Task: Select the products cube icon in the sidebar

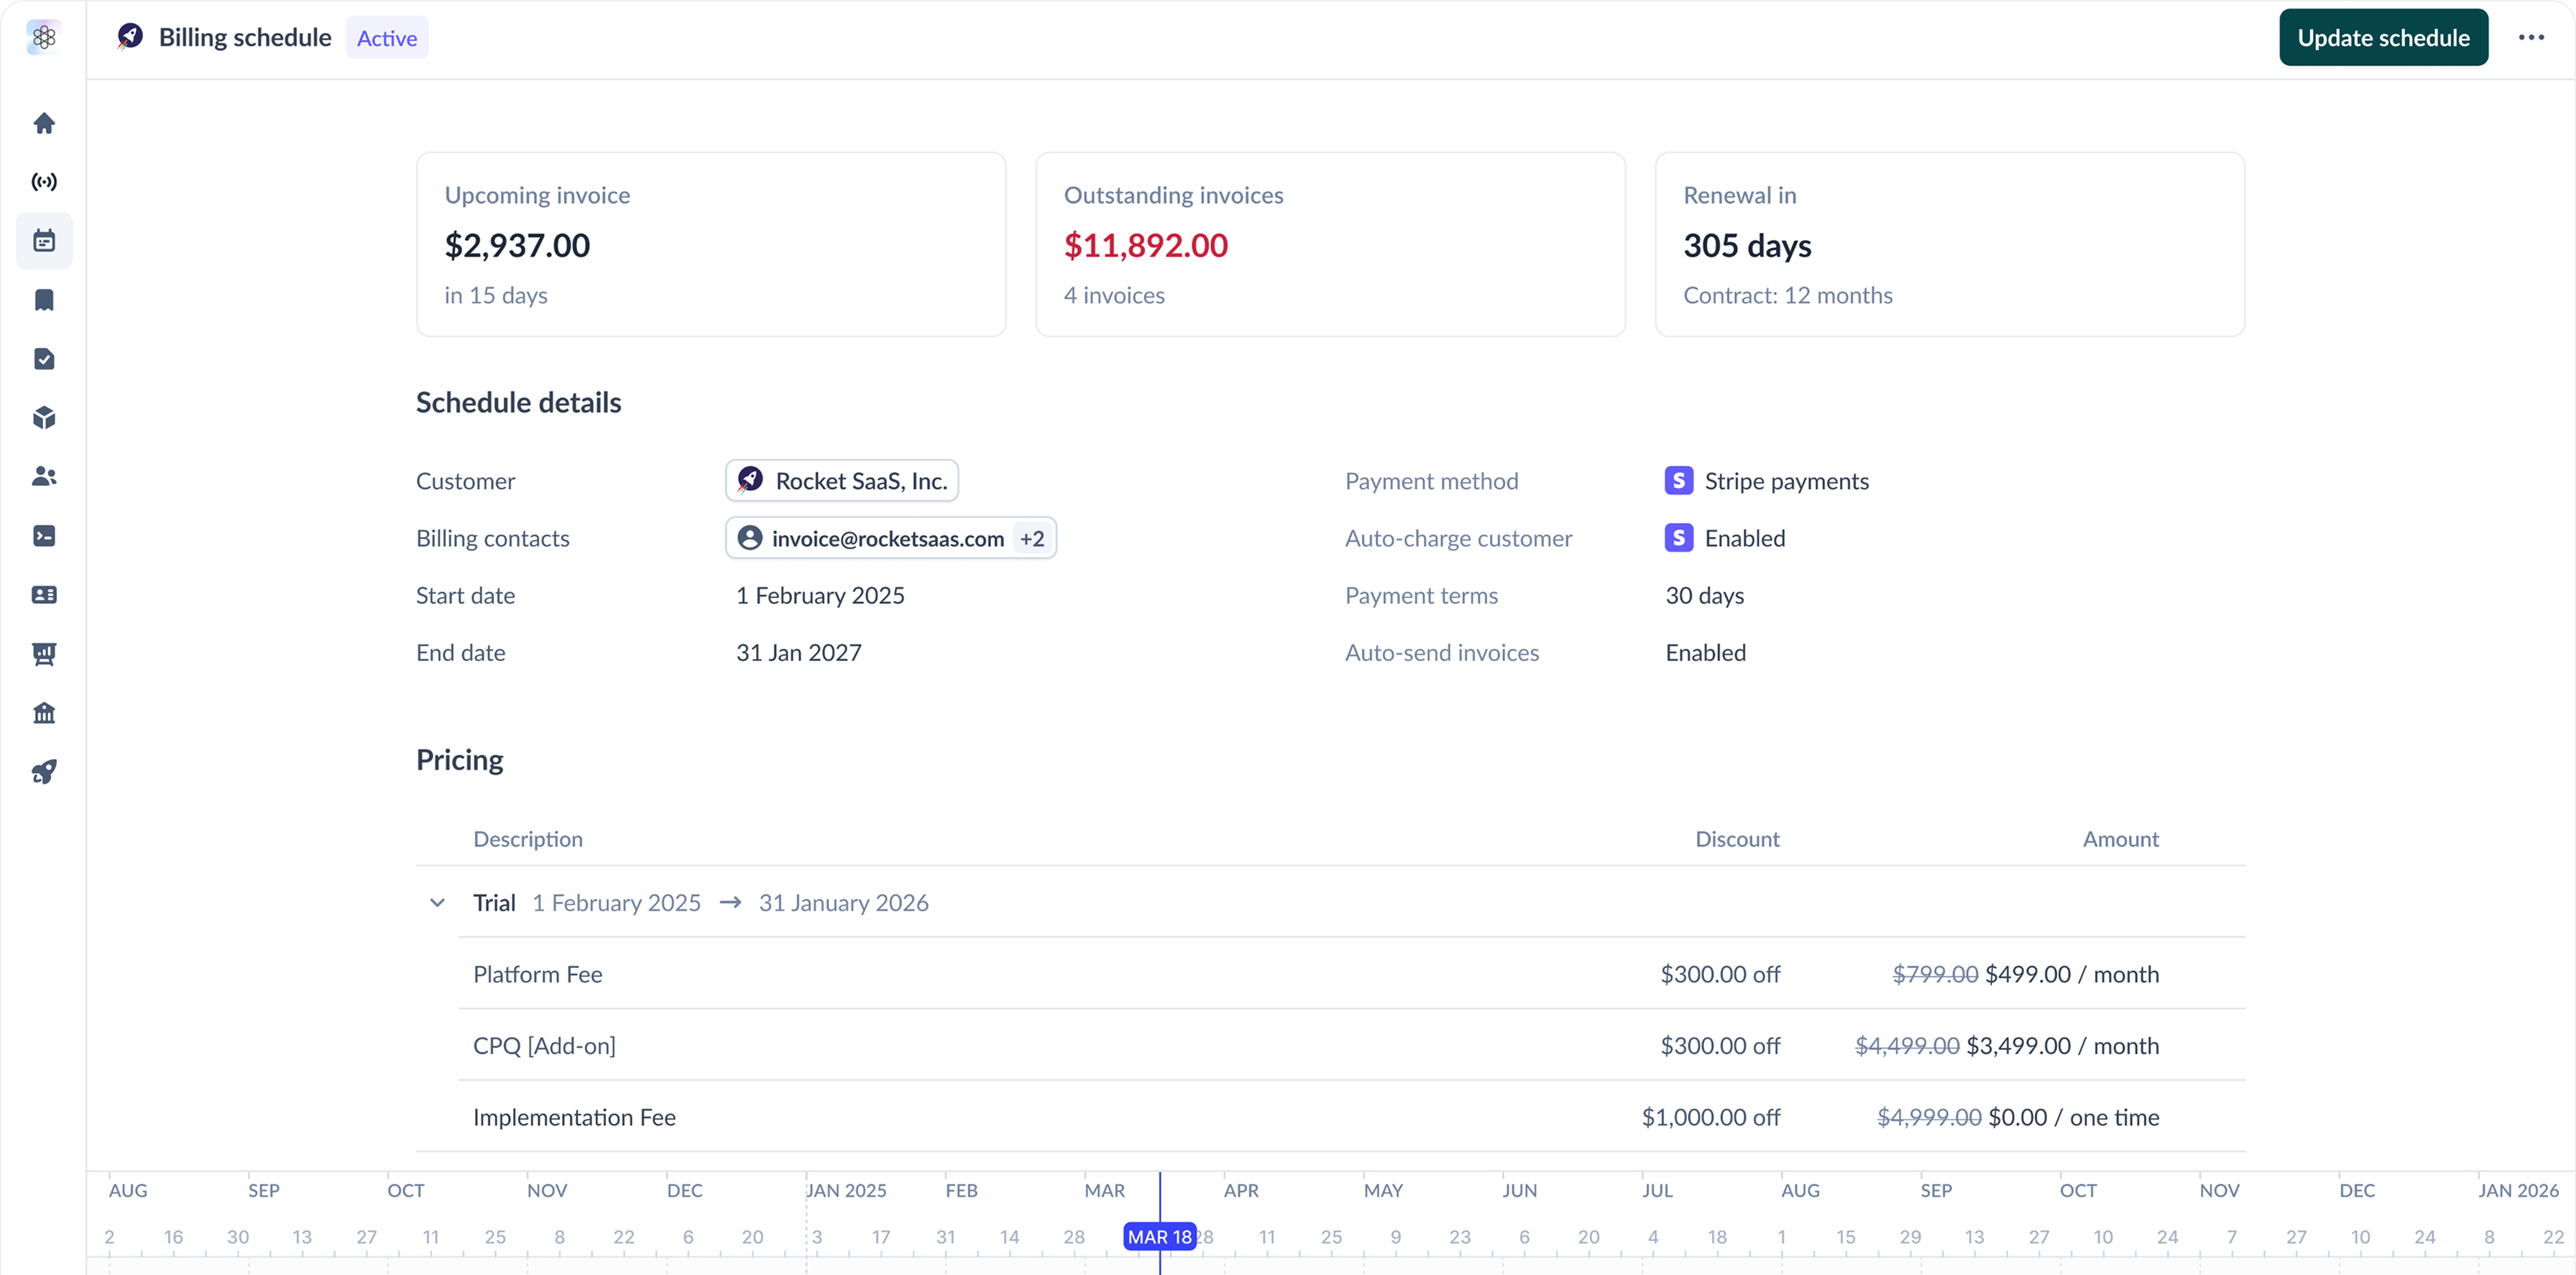Action: click(44, 417)
